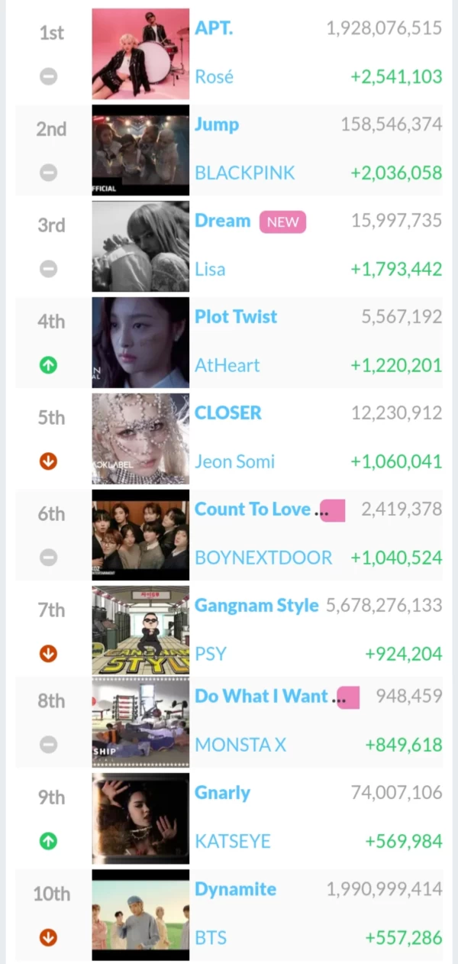Viewport: 458px width, 964px height.
Task: Open the Gnarly video thumbnail
Action: [140, 818]
